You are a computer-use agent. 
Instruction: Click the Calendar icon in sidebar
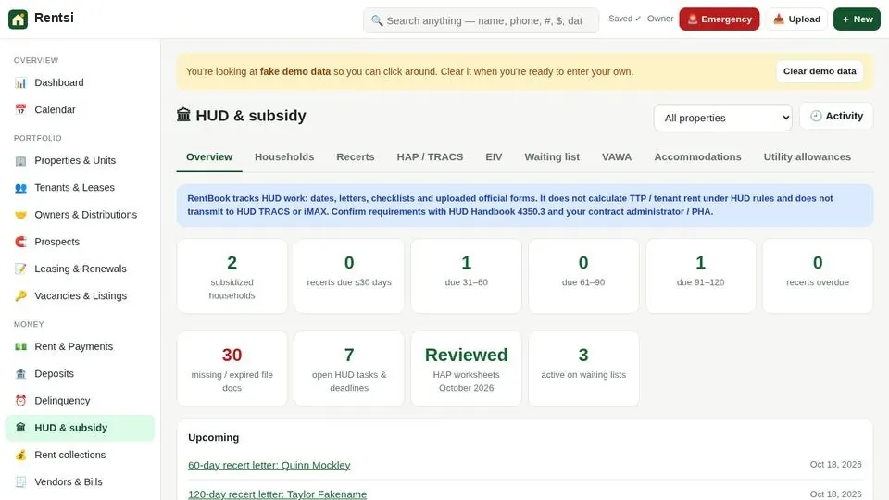coord(20,109)
